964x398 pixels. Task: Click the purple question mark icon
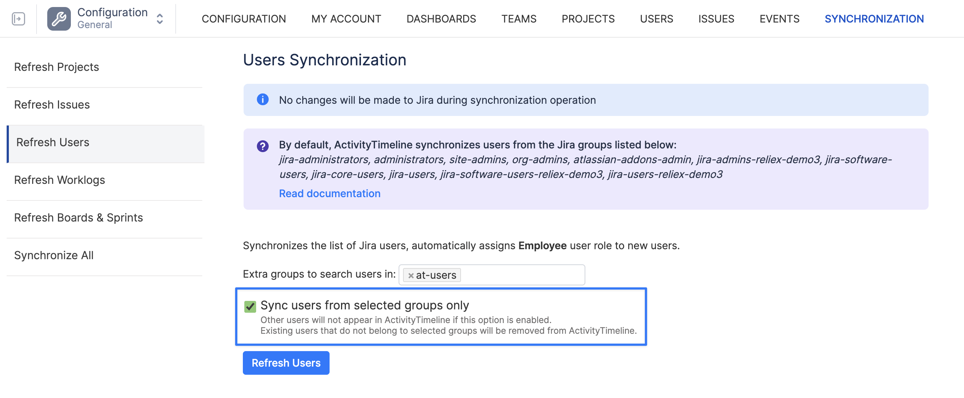pyautogui.click(x=262, y=146)
